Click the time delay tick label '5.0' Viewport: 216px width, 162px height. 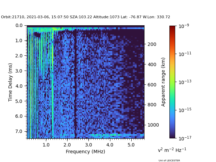tap(19, 101)
